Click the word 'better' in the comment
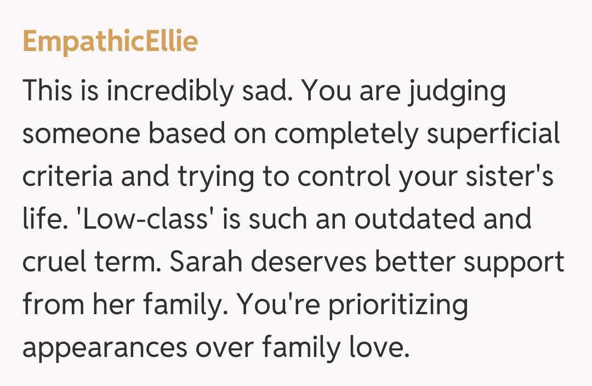 tap(416, 262)
